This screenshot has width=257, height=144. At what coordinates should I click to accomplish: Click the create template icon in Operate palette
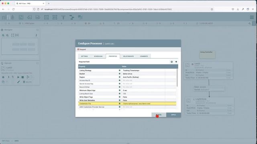(x=28, y=77)
